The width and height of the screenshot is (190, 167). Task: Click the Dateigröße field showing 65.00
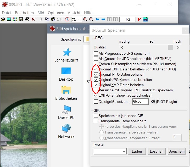(x=141, y=102)
